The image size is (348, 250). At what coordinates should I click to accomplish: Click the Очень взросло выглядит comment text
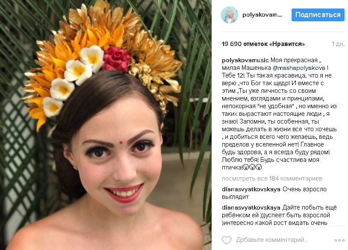(x=274, y=193)
